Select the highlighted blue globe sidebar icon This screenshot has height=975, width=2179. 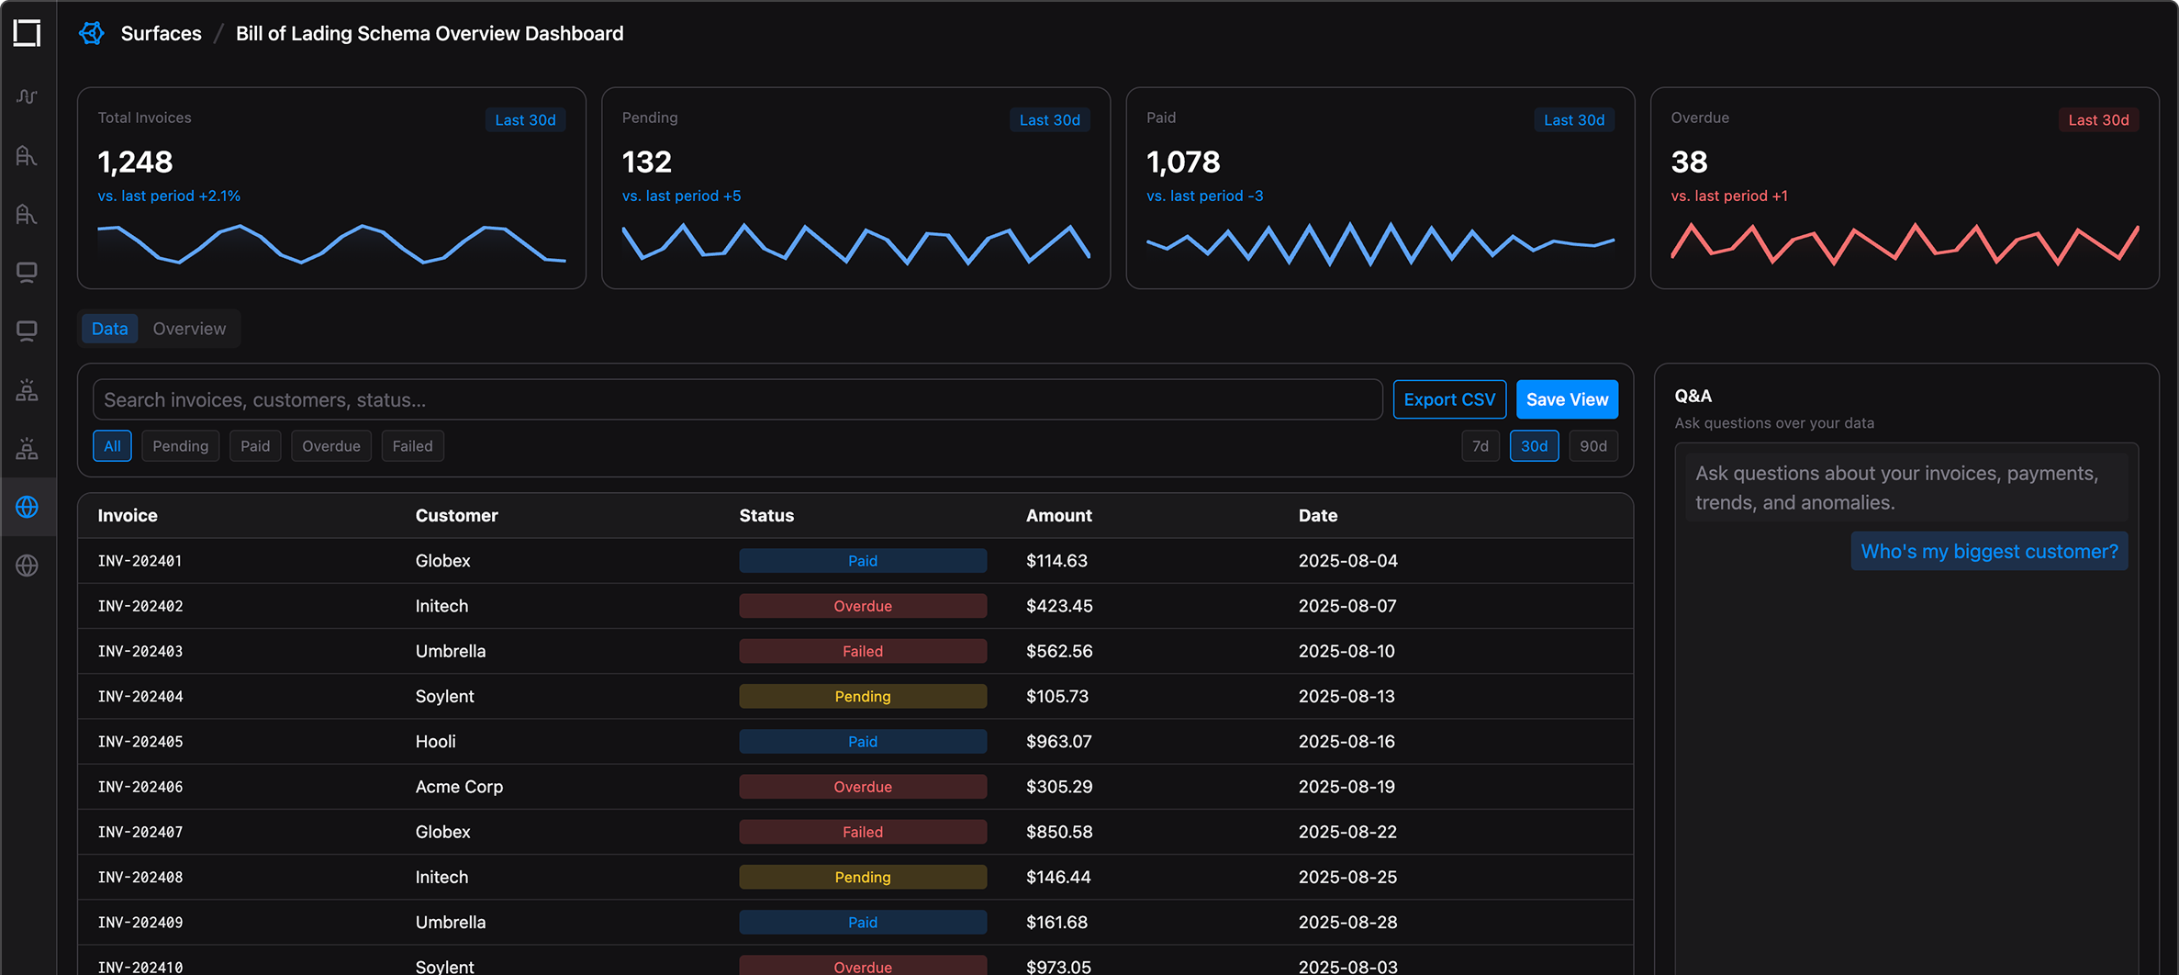pyautogui.click(x=28, y=507)
